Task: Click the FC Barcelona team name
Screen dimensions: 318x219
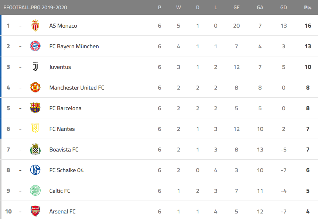Action: 65,108
